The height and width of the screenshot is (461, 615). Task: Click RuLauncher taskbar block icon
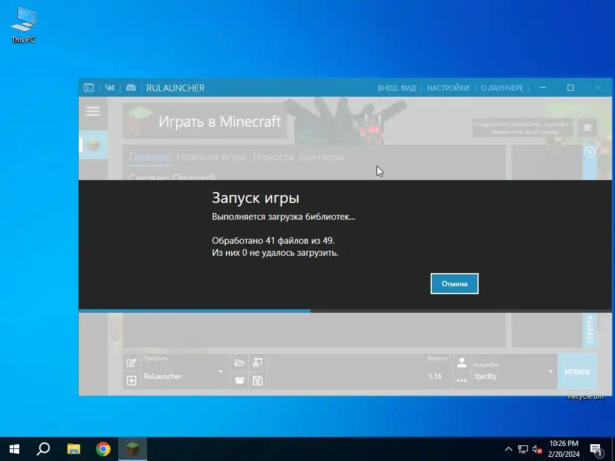pyautogui.click(x=133, y=449)
